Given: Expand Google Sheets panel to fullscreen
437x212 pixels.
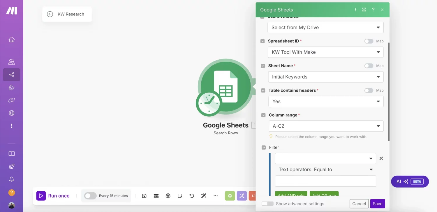Looking at the screenshot, I should [364, 10].
